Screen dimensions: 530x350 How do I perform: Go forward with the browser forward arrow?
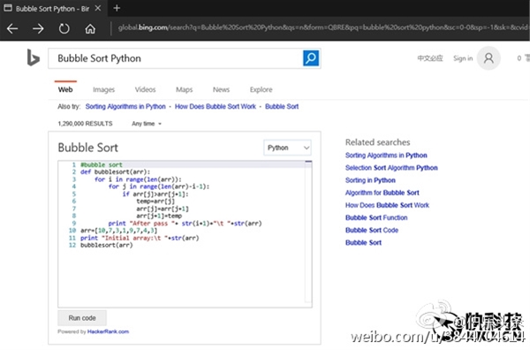pyautogui.click(x=38, y=29)
